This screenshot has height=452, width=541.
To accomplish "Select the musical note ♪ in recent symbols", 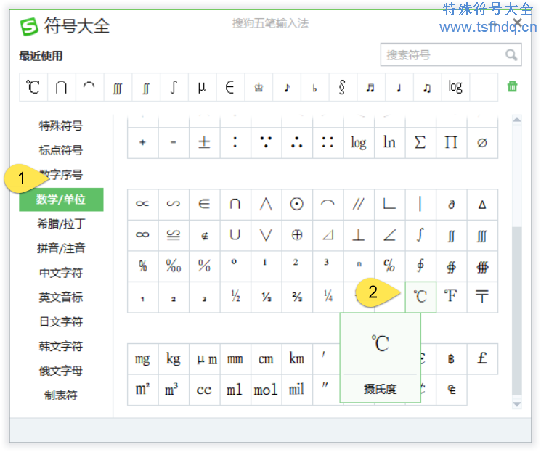I will 287,87.
